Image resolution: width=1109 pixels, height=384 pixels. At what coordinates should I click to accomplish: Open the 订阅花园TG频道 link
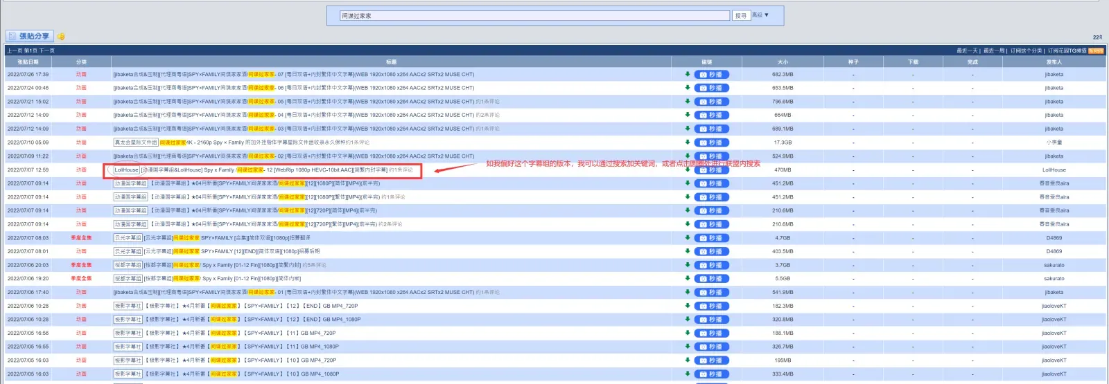[x=1067, y=51]
